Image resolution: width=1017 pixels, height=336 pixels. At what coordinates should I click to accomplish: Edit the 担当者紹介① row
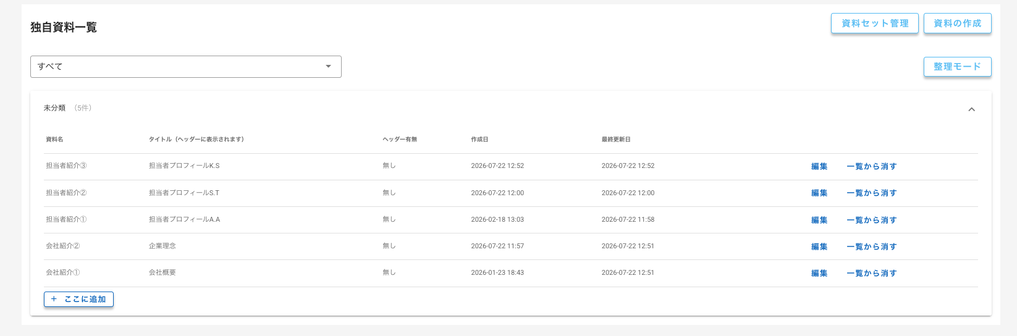tap(819, 220)
